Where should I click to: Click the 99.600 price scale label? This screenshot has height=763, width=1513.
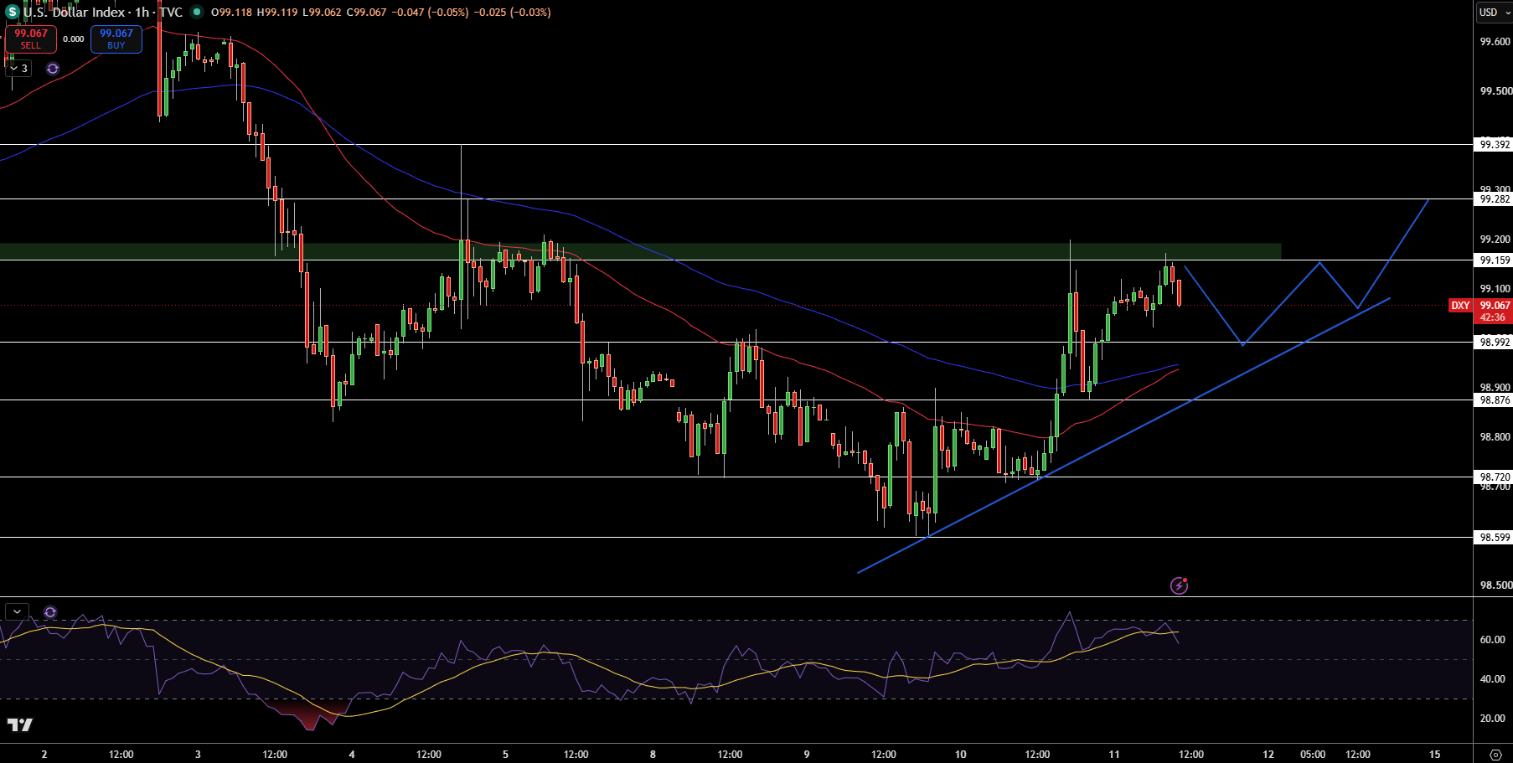coord(1495,42)
